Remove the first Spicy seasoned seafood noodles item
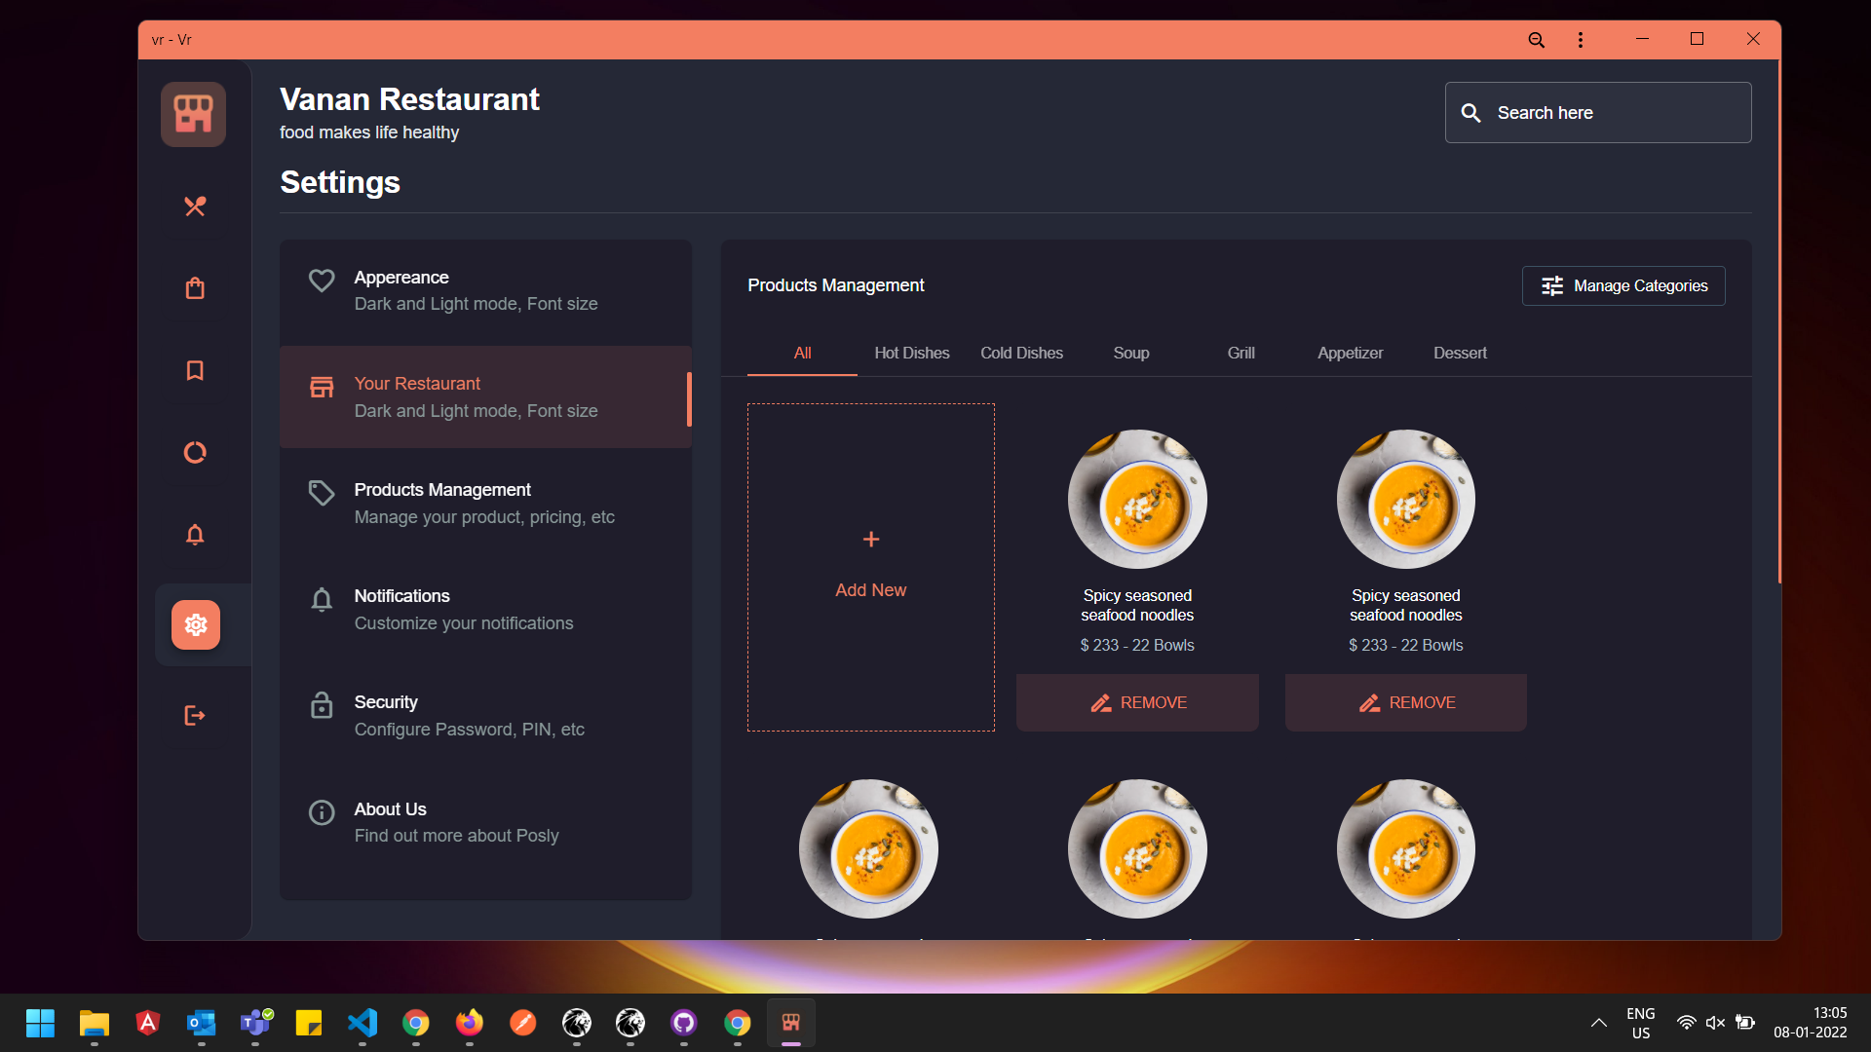This screenshot has height=1052, width=1871. point(1136,701)
